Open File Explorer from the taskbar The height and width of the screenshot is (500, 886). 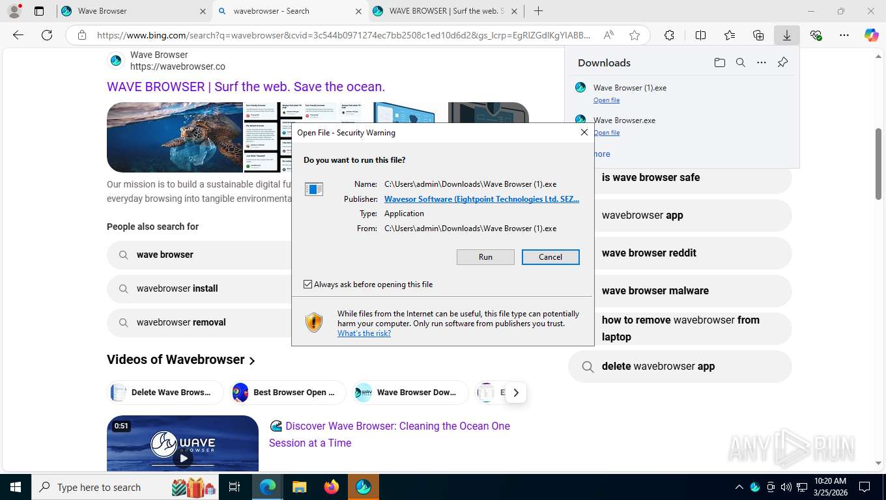pos(299,487)
